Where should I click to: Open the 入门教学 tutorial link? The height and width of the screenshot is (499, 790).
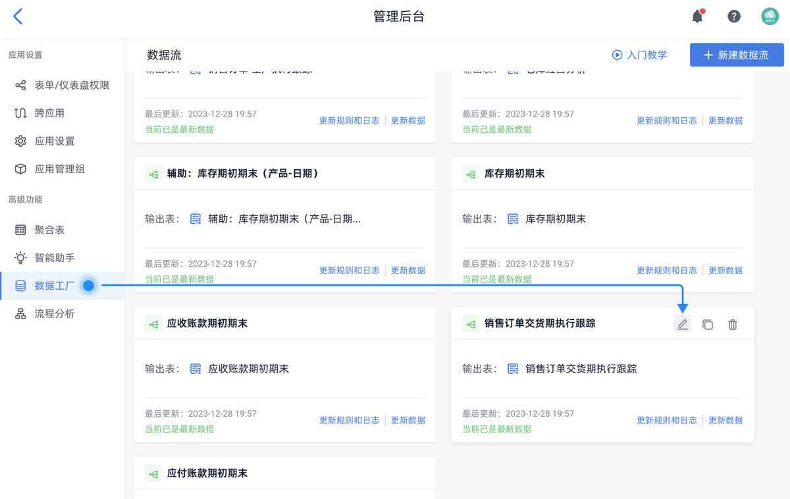point(639,55)
